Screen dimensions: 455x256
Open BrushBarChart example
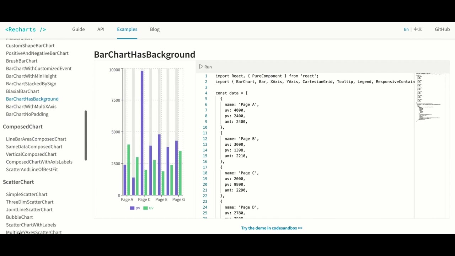[22, 61]
